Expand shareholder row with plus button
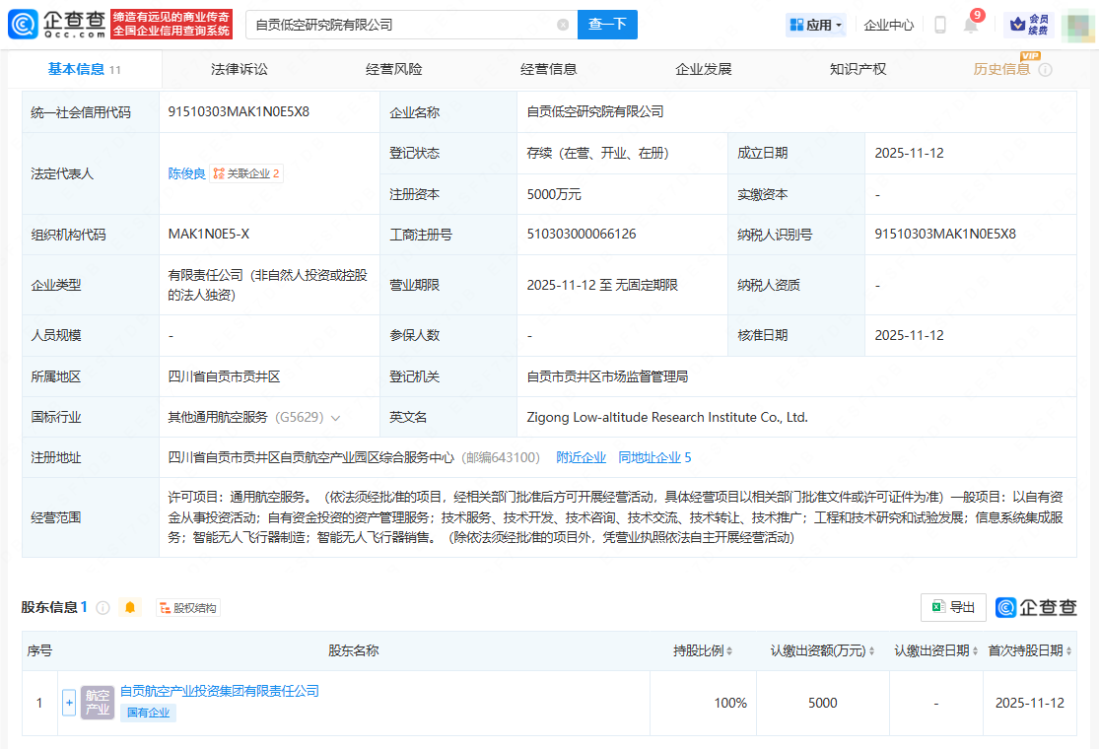Image resolution: width=1099 pixels, height=749 pixels. click(69, 703)
